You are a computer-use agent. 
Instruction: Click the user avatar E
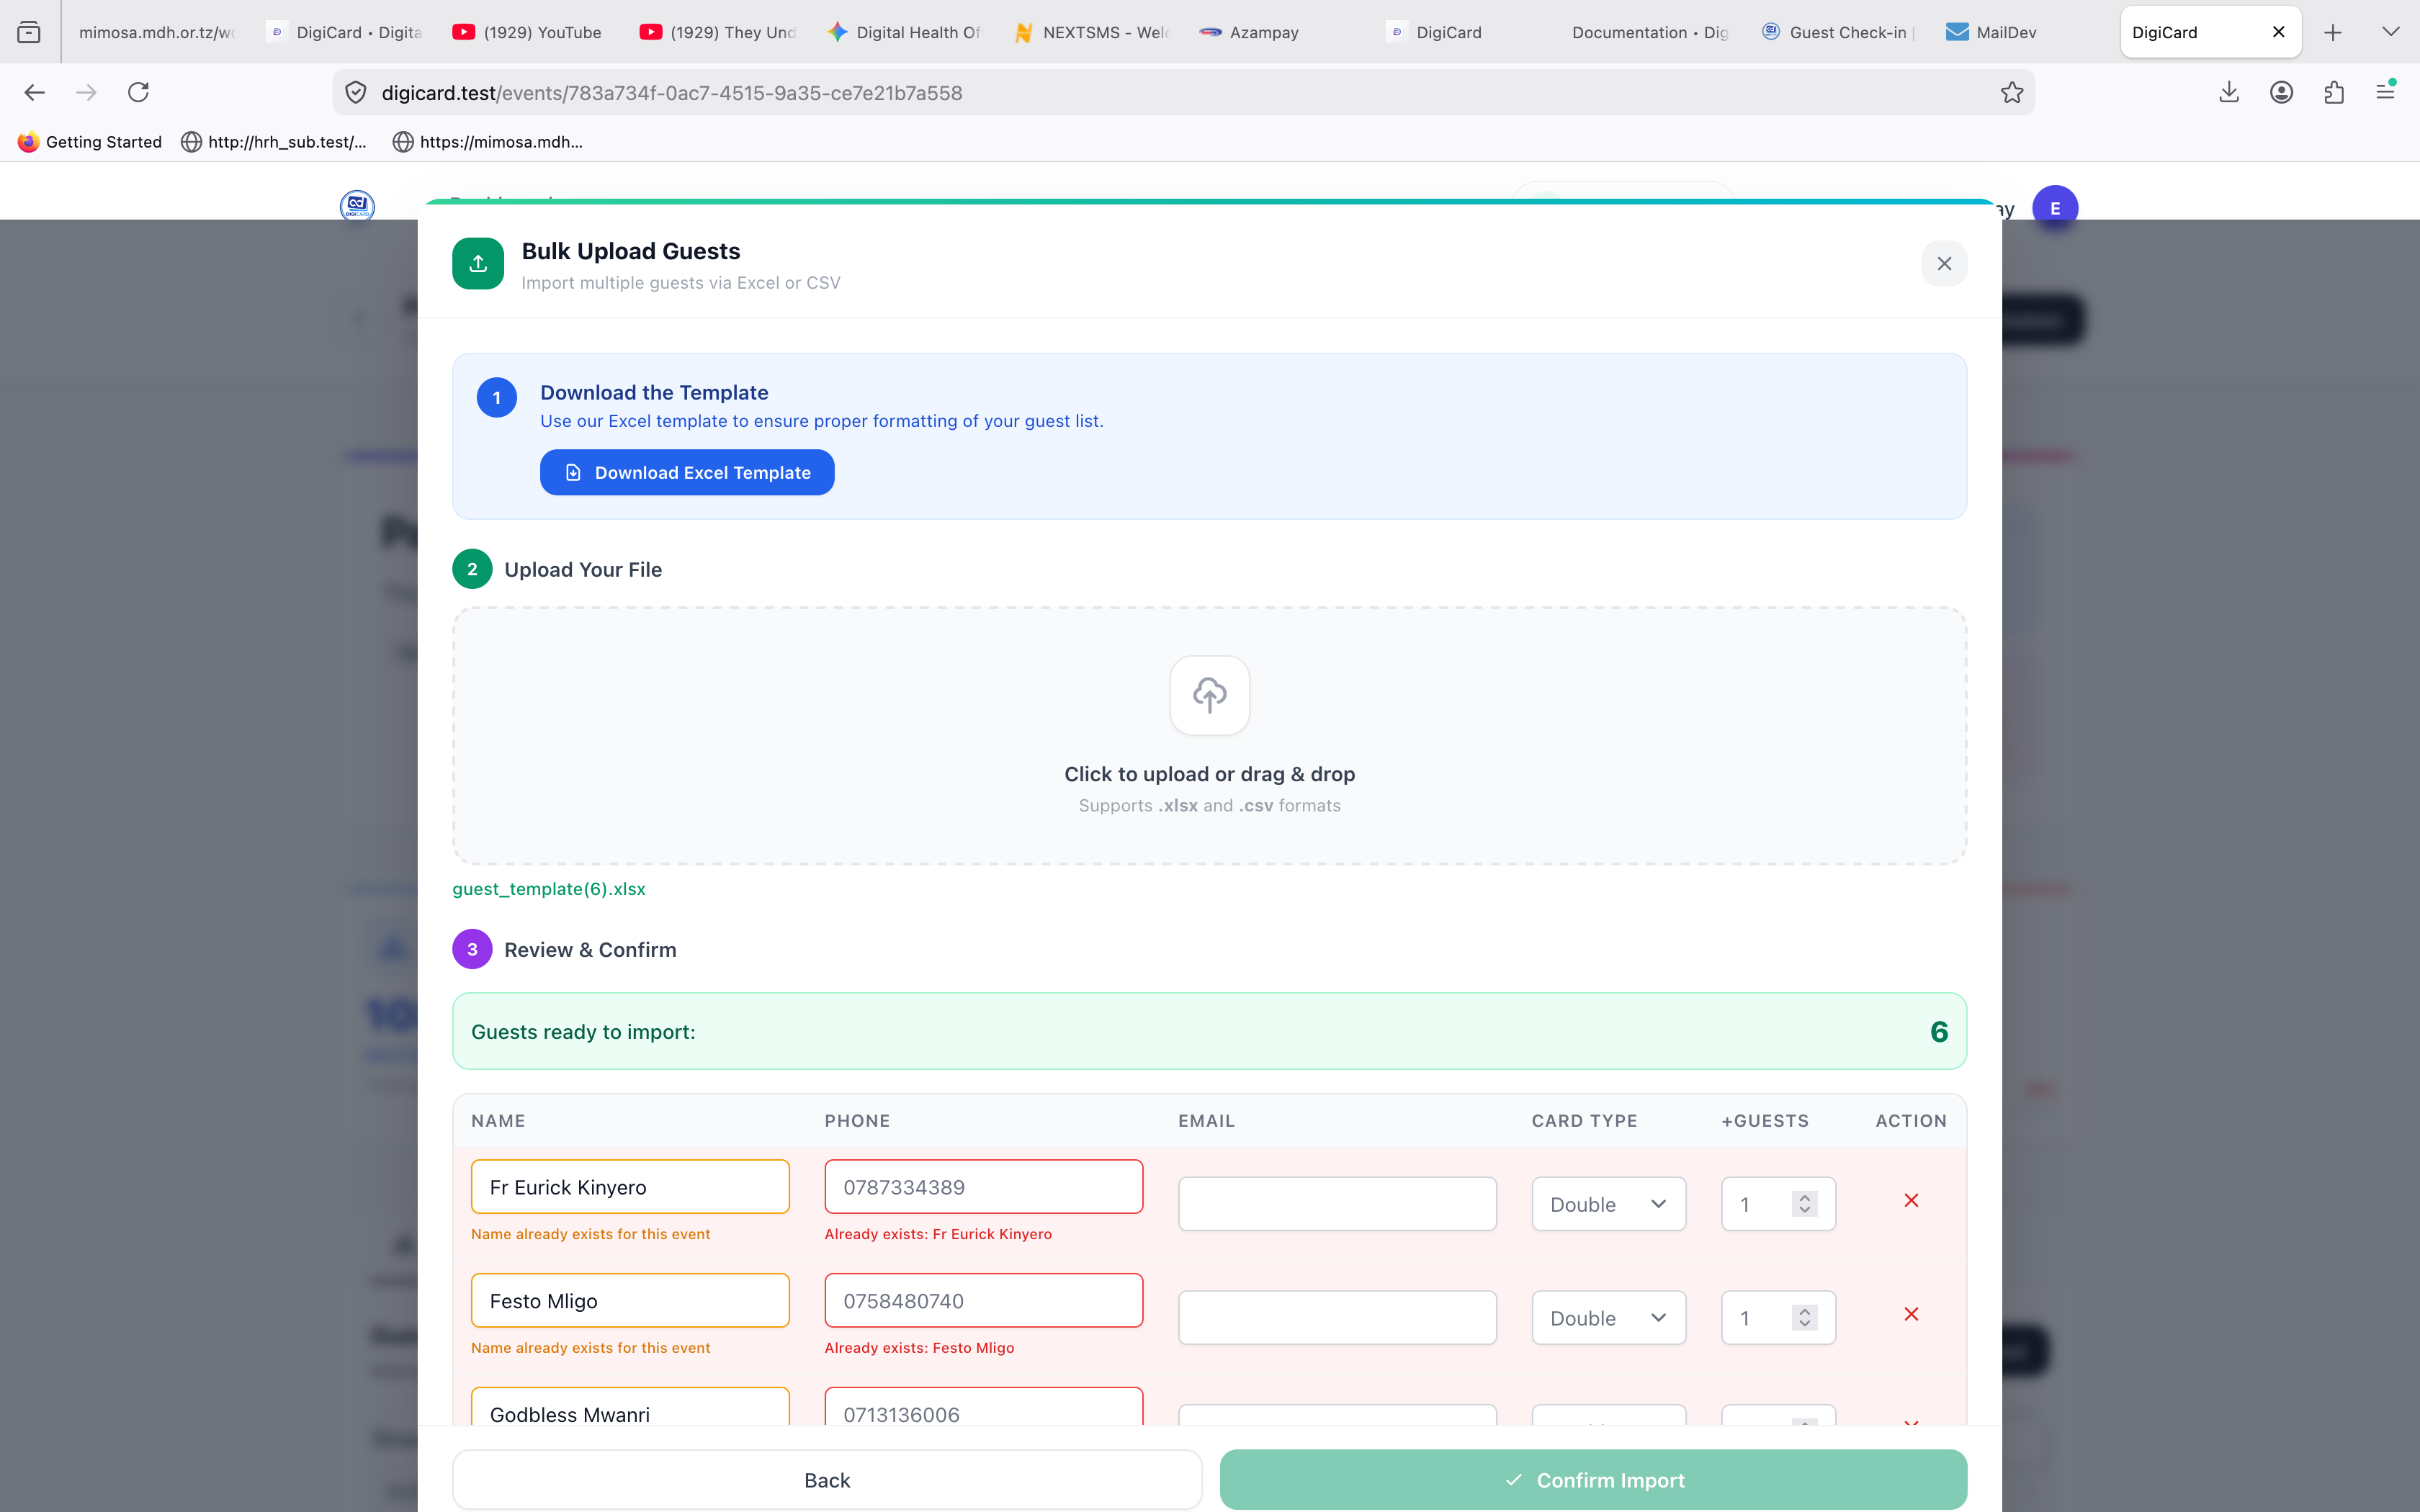click(2055, 208)
